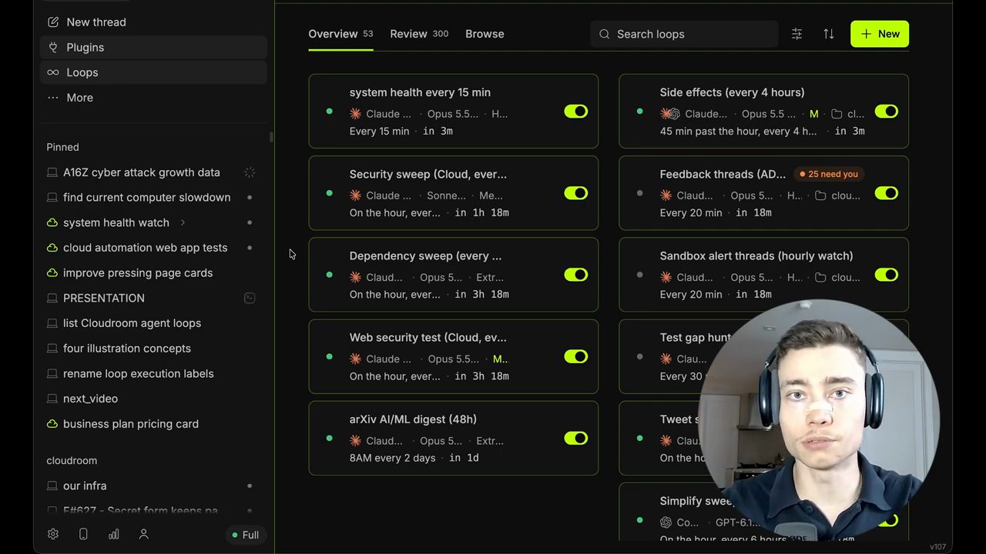
Task: Open the filter options icon beside search
Action: 797,34
